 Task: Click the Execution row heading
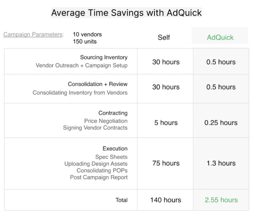point(115,149)
